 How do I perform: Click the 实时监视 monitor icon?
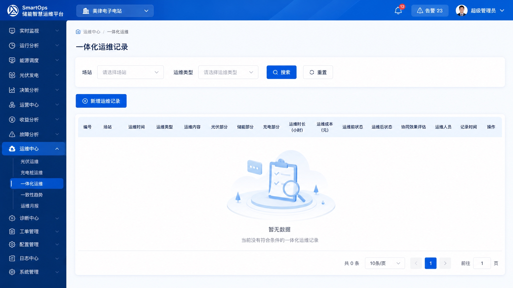12,31
